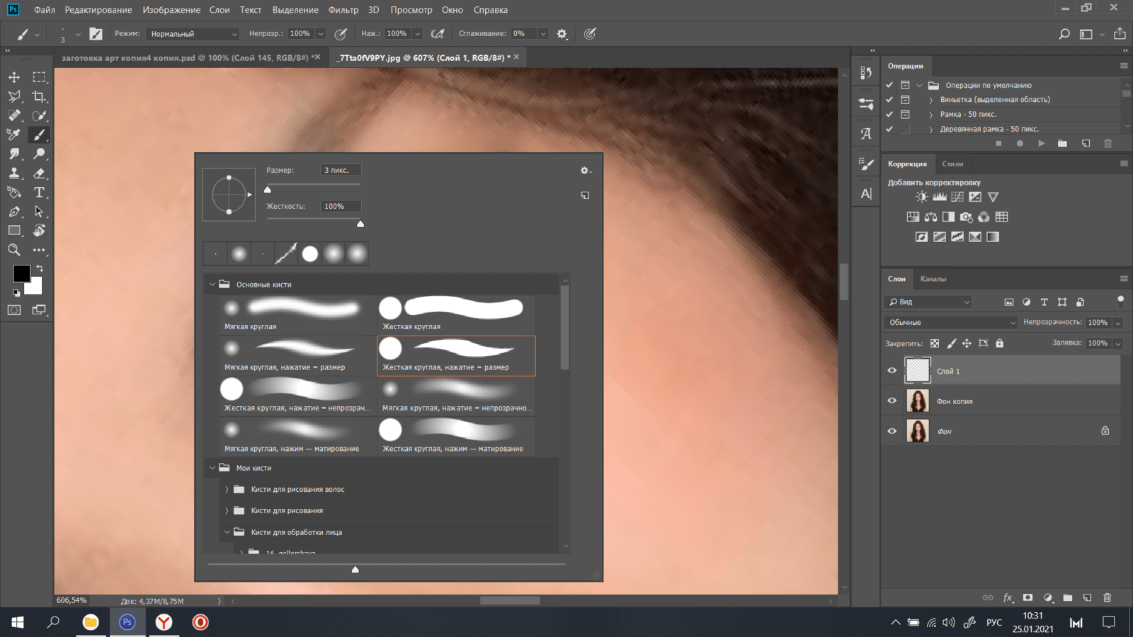Open Сглаживание dropdown arrow
Image resolution: width=1133 pixels, height=637 pixels.
[543, 34]
